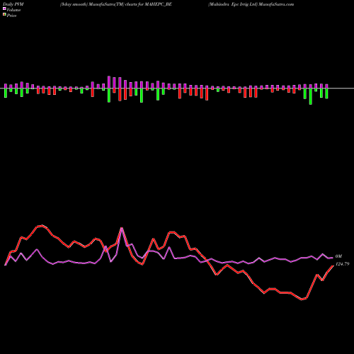Click the Price legend color swatch
354x354 pixels.
click(x=4, y=15)
